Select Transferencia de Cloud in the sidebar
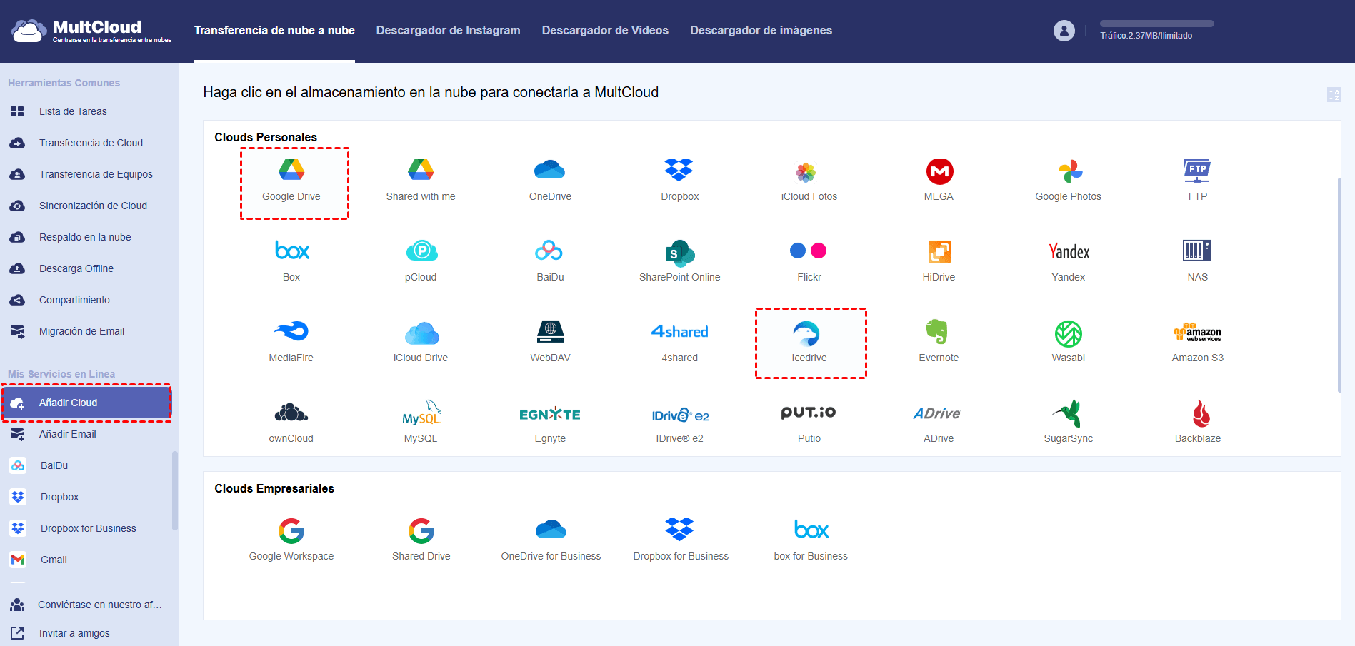The height and width of the screenshot is (646, 1355). click(x=89, y=143)
